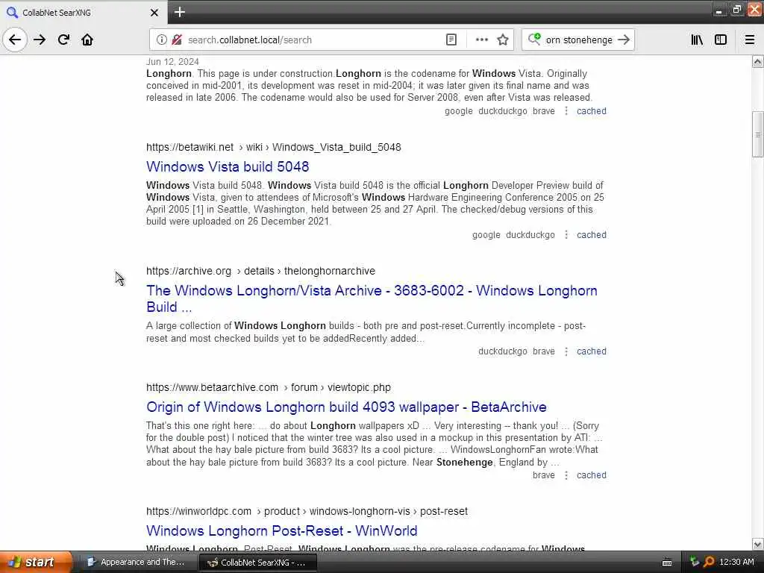
Task: Open a new tab with plus
Action: (180, 12)
